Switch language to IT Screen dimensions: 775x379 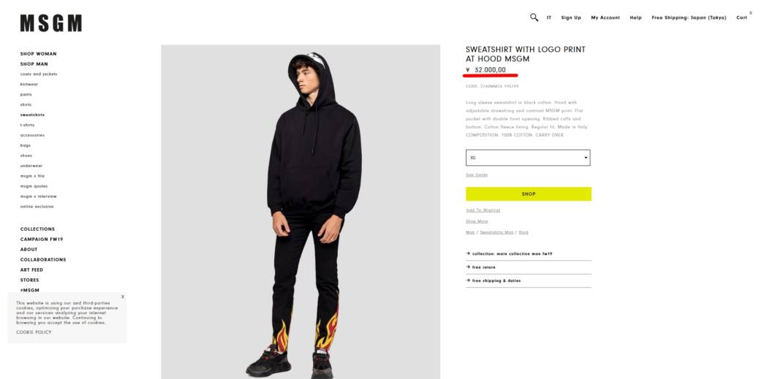pyautogui.click(x=548, y=18)
